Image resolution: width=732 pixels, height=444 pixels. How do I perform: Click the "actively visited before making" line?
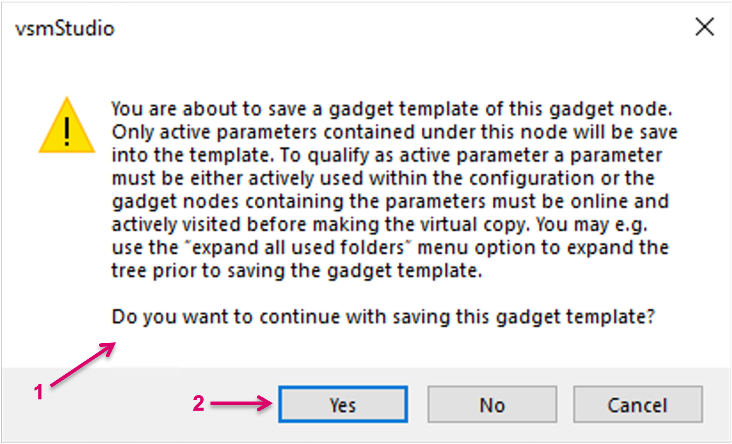click(x=380, y=225)
